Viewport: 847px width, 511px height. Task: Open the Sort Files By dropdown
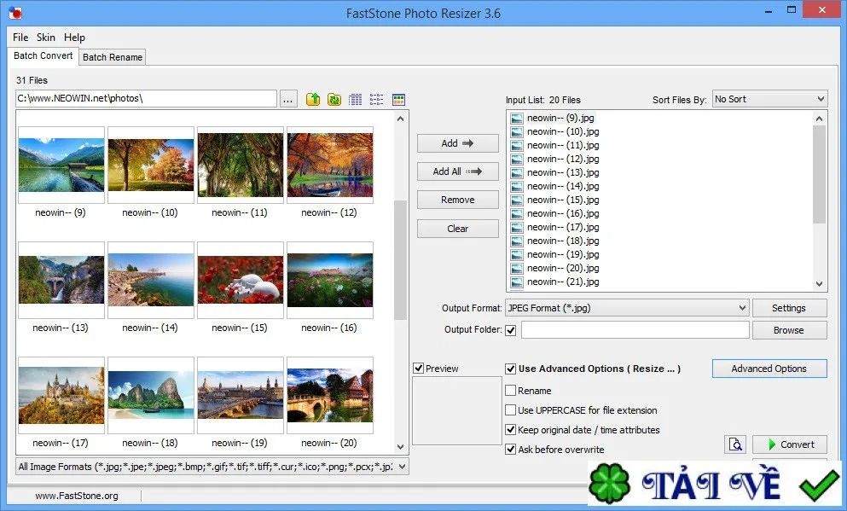769,100
